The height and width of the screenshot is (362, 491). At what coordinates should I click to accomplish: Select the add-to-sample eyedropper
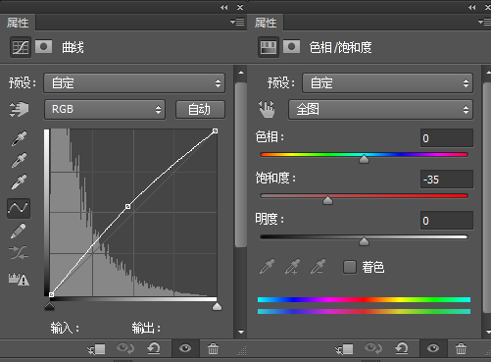point(292,267)
